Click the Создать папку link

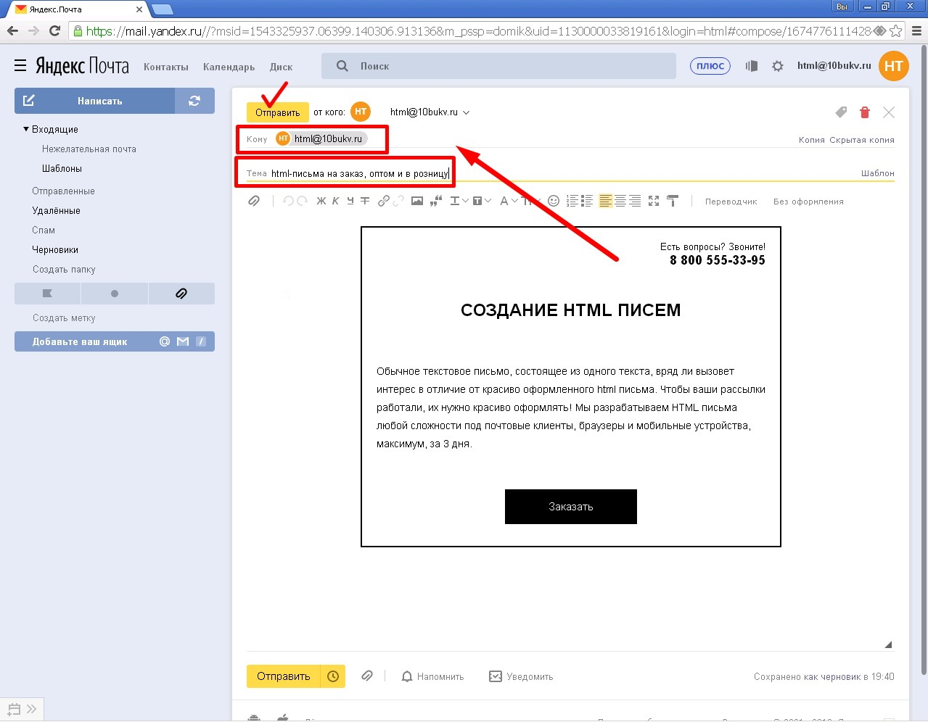[64, 269]
